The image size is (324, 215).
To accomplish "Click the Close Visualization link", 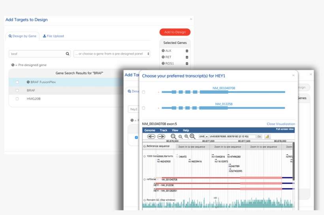I will point(281,124).
